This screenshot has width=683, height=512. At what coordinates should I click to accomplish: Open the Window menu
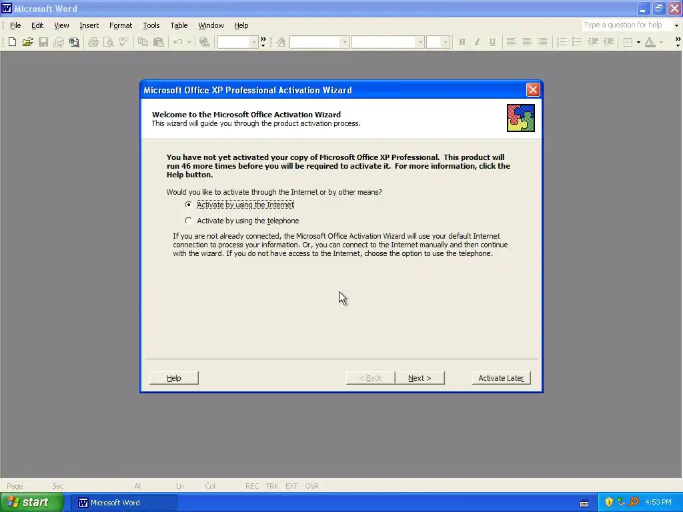pos(211,25)
